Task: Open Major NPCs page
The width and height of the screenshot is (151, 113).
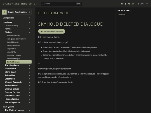Action: point(11,49)
